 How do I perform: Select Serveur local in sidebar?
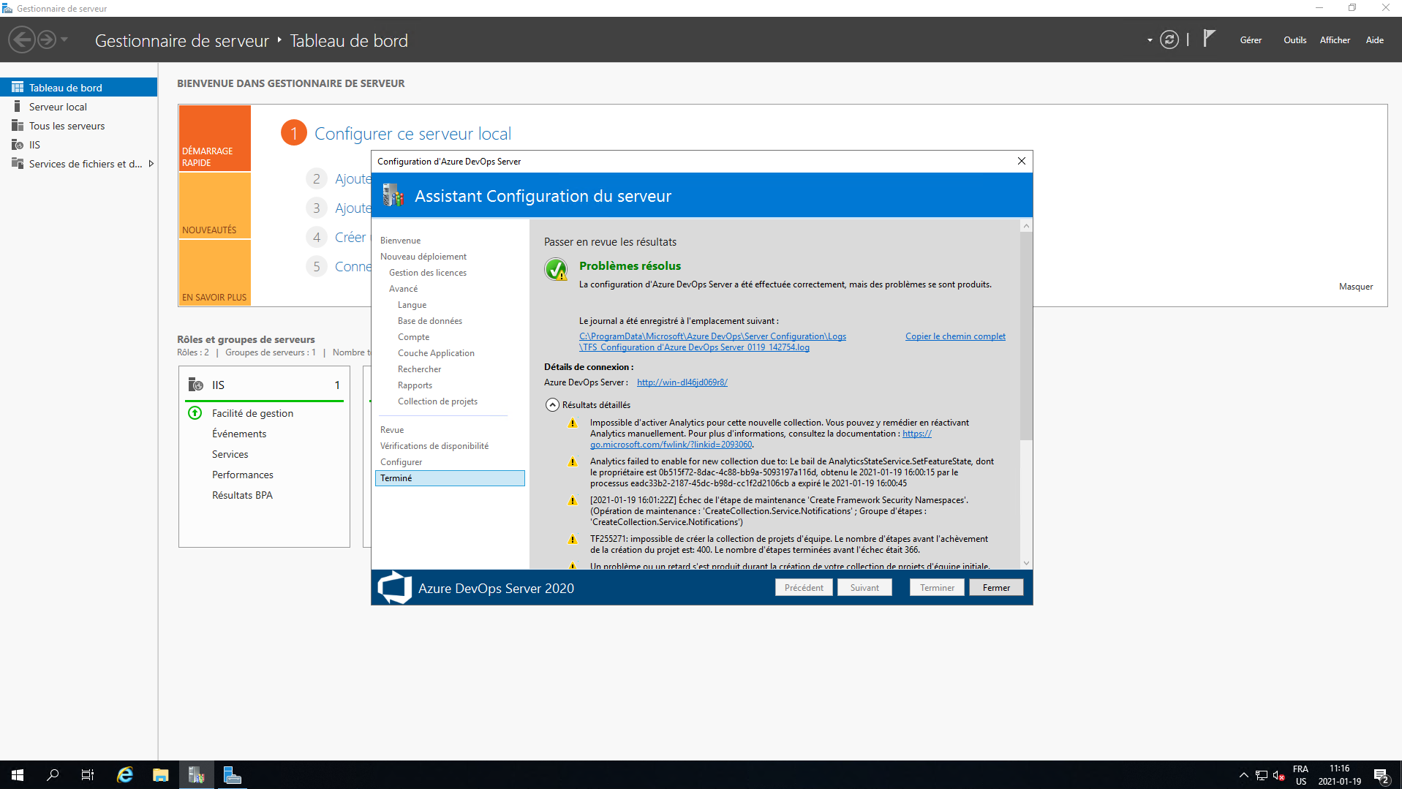coord(58,107)
